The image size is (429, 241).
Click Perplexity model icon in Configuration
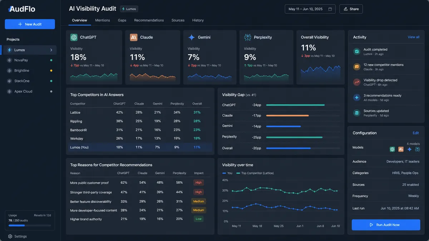(417, 149)
